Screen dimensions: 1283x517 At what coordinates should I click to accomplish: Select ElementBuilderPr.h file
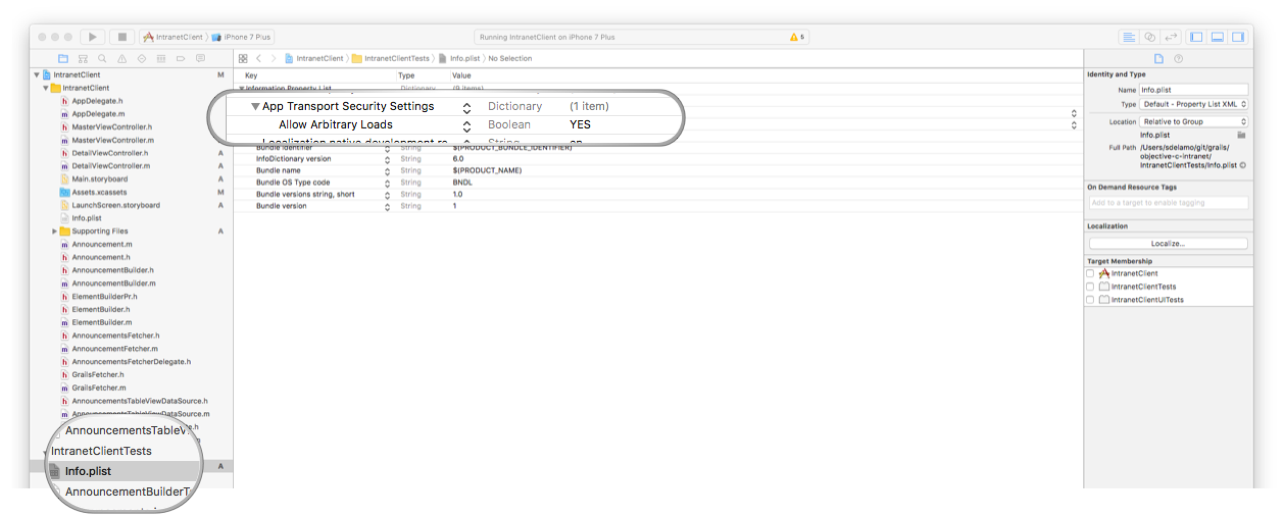point(104,296)
